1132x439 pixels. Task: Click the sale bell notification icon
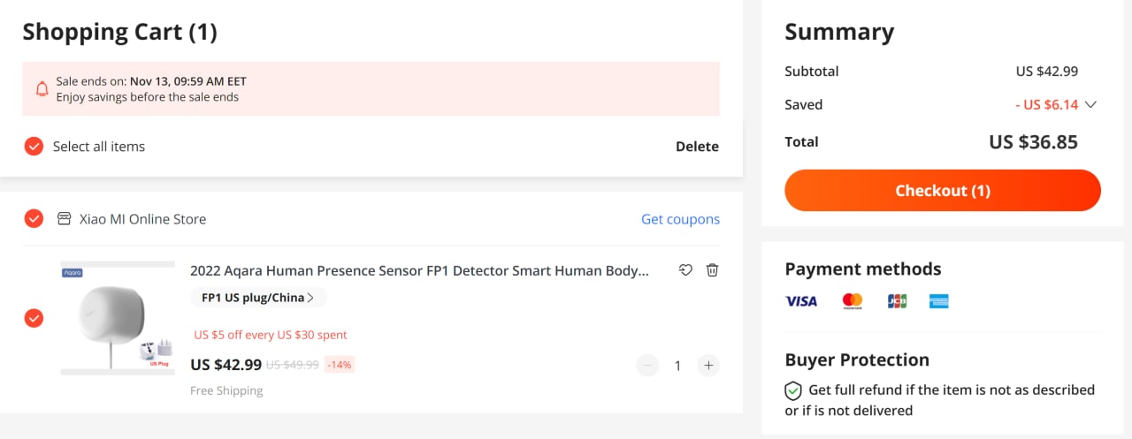point(42,88)
